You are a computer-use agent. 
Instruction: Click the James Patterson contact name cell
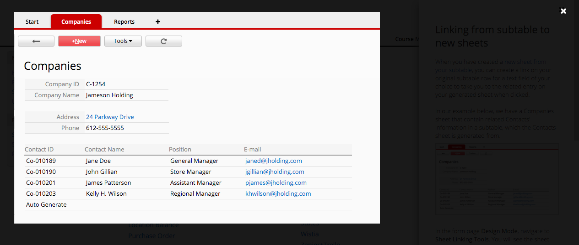click(108, 182)
